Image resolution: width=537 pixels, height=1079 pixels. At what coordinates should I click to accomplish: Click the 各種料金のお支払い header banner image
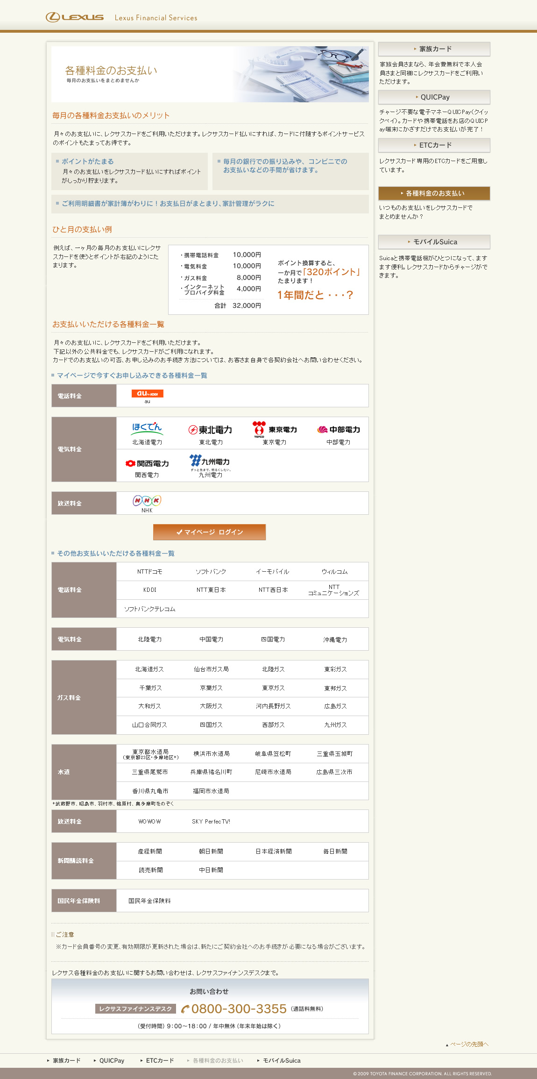point(210,74)
